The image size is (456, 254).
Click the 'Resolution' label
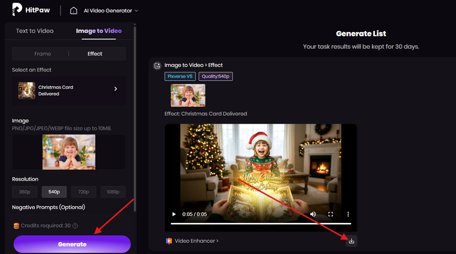coord(25,179)
